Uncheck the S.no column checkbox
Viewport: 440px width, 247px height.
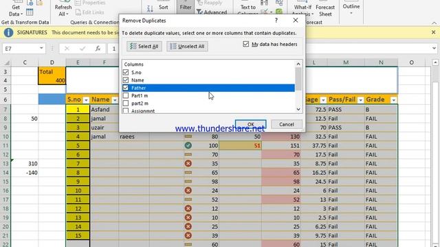tap(126, 72)
